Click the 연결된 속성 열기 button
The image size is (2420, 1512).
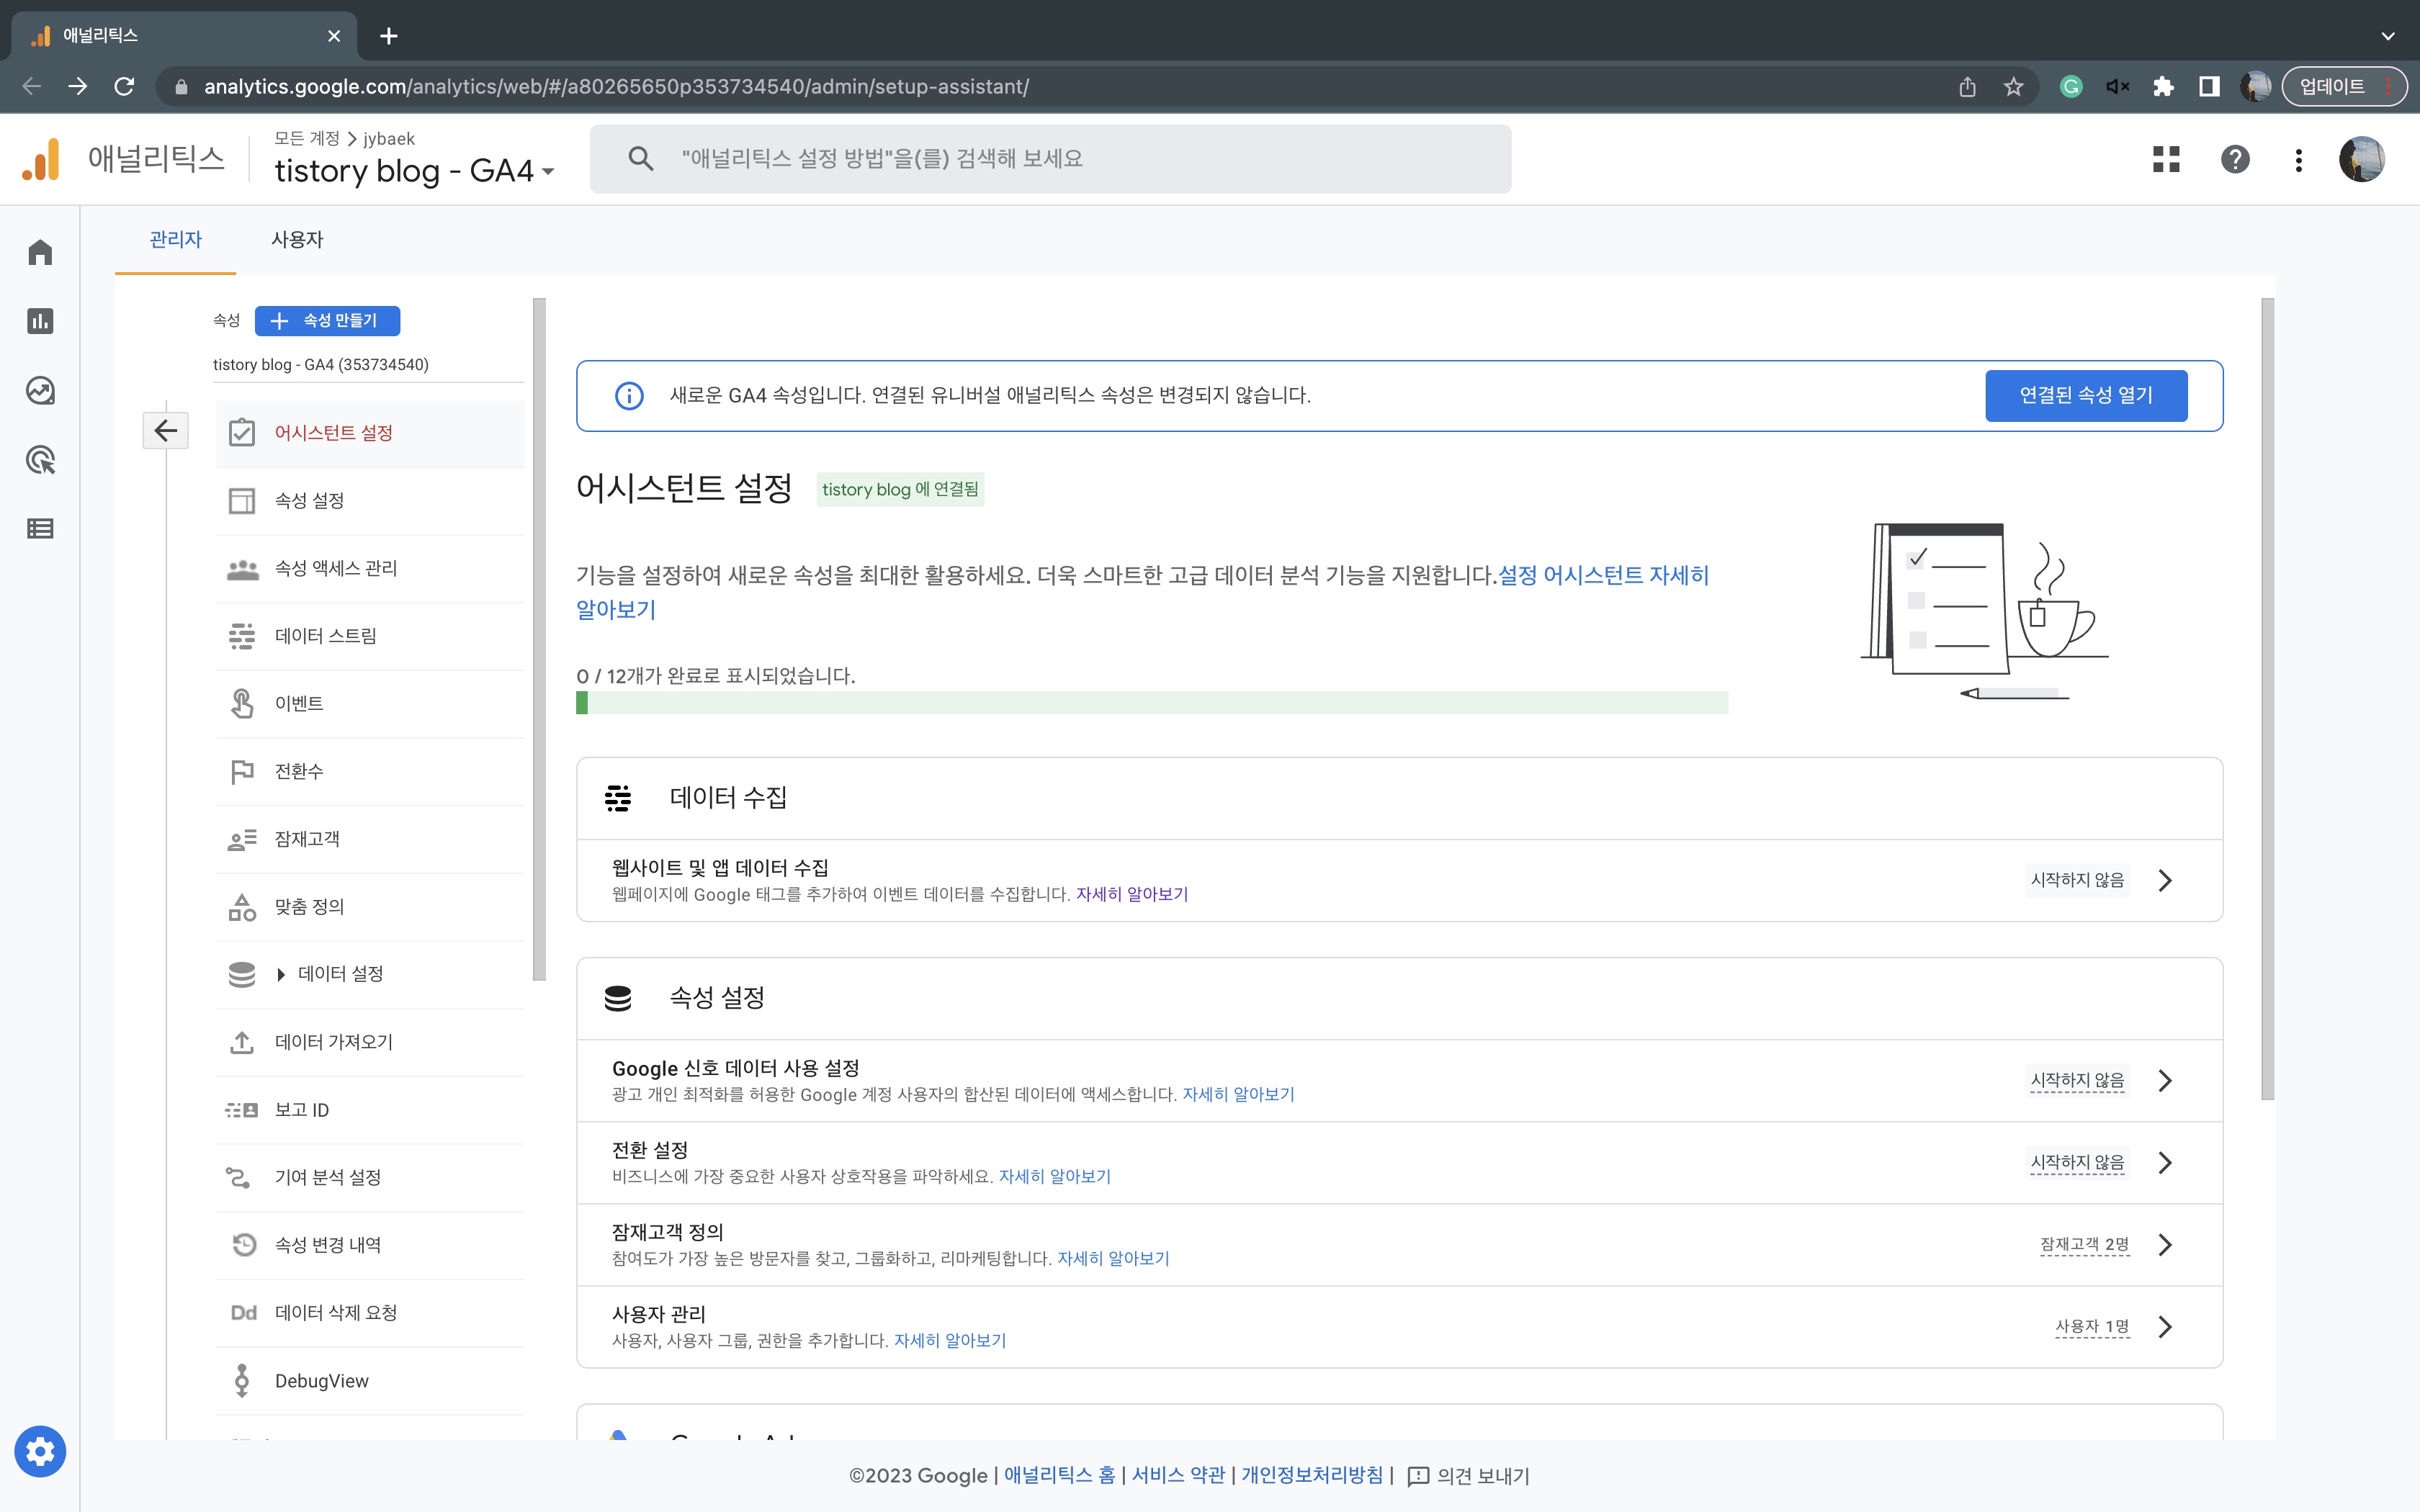click(x=2086, y=395)
